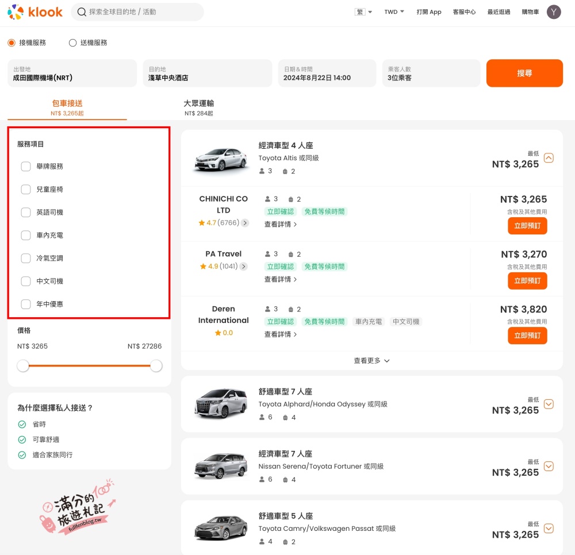Click the 探索全球目的地 search field
Viewport: 575px width, 555px height.
coord(137,12)
